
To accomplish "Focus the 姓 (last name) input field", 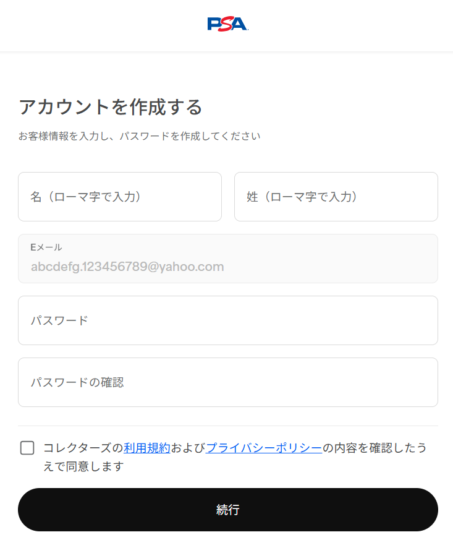I will [x=336, y=197].
